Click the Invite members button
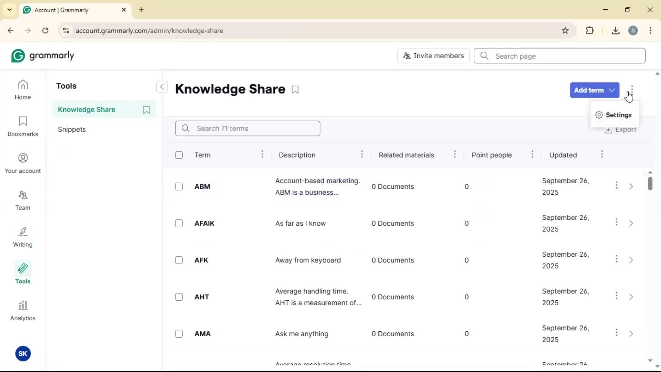661x372 pixels. tap(433, 56)
